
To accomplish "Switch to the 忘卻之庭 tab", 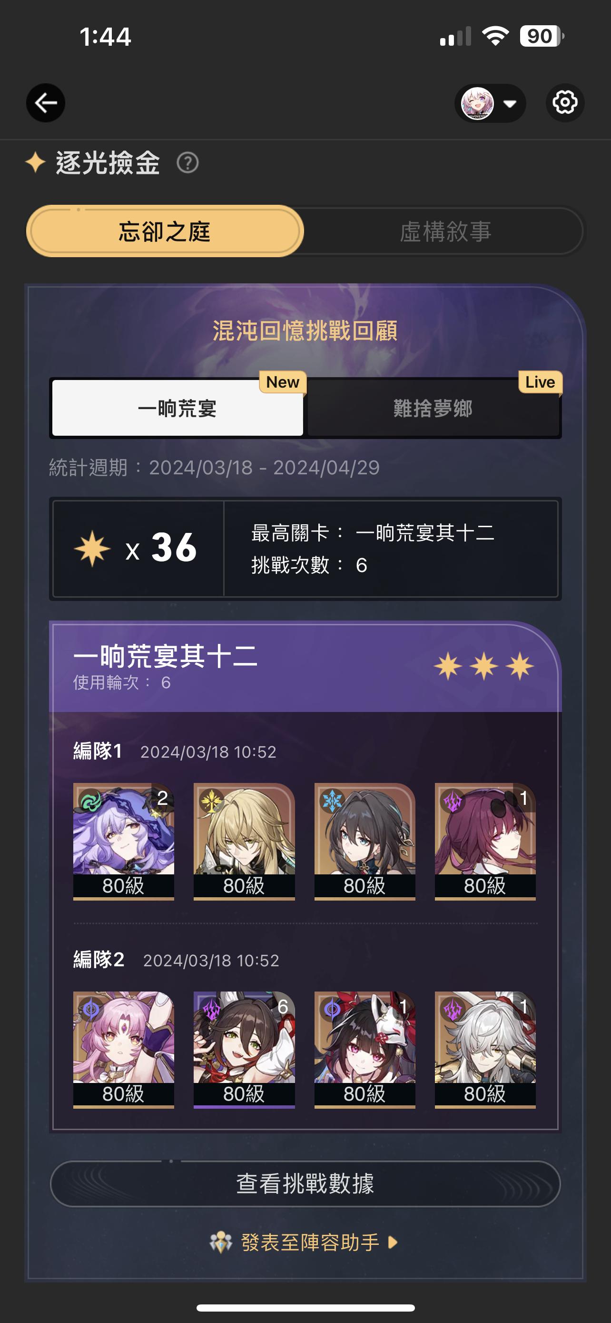I will (x=165, y=231).
